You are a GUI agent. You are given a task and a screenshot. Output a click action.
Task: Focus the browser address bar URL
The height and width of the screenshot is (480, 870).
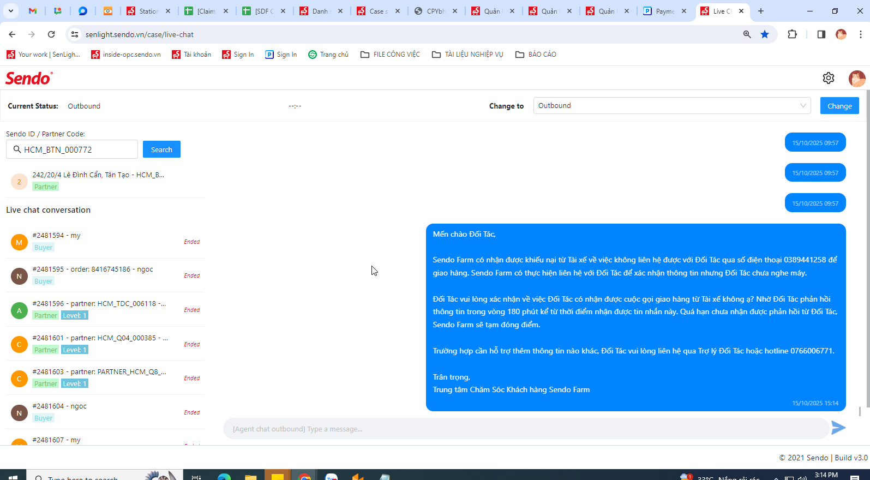point(140,34)
